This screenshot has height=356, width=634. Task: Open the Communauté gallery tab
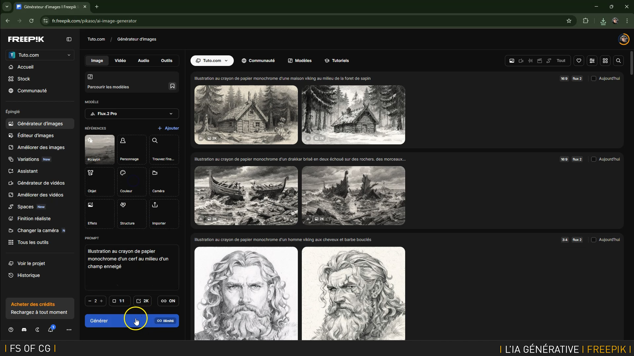click(258, 61)
